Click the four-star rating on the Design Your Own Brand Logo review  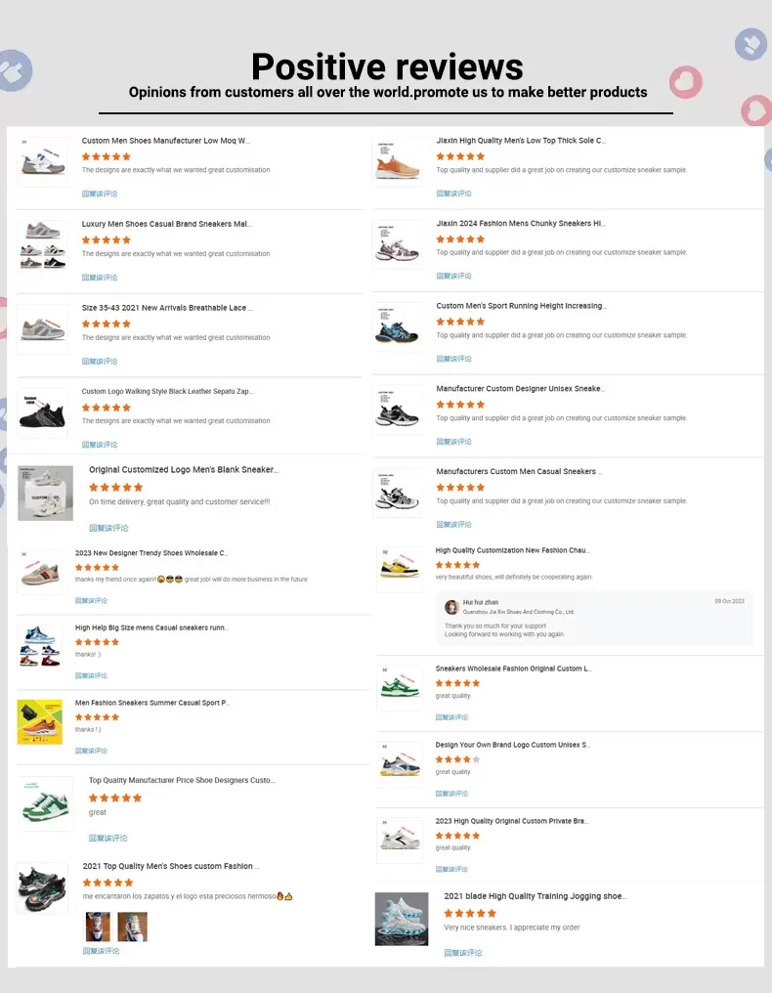[x=457, y=759]
